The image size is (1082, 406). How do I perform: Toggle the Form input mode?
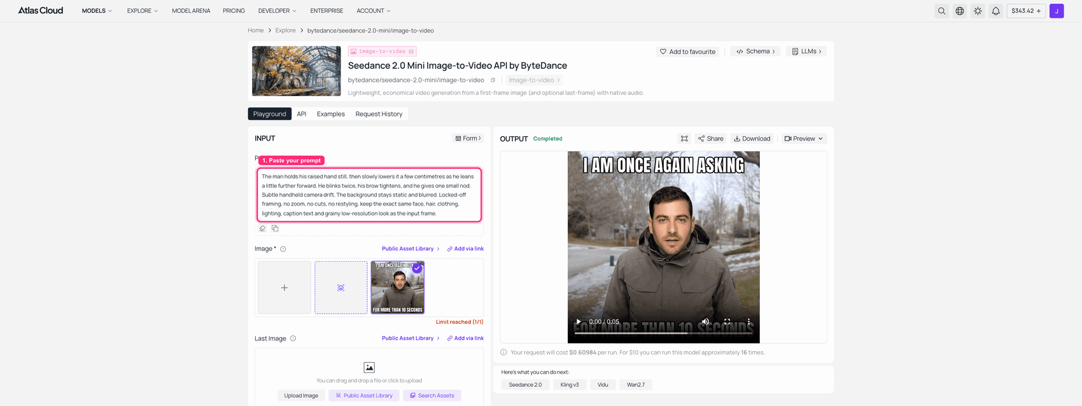(468, 138)
